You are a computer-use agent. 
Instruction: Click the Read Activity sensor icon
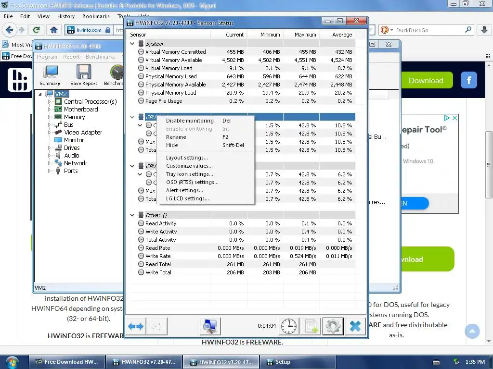point(141,223)
